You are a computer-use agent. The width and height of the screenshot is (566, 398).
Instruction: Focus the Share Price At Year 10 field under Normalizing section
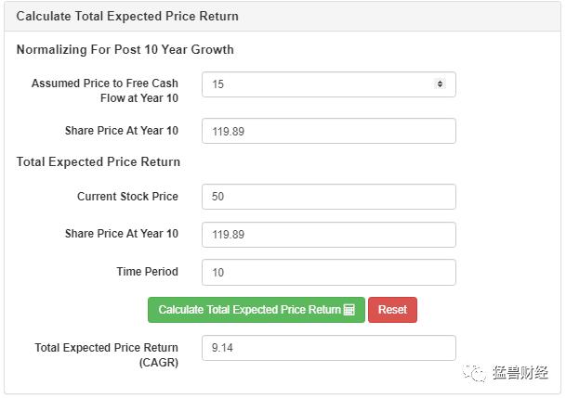(x=328, y=131)
